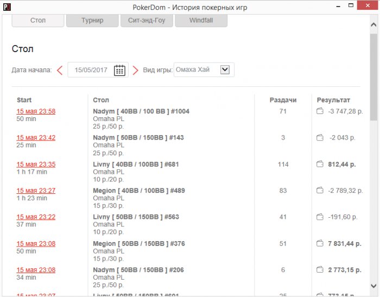Image resolution: width=380 pixels, height=297 pixels.
Task: Open the calendar date picker icon
Action: click(119, 70)
